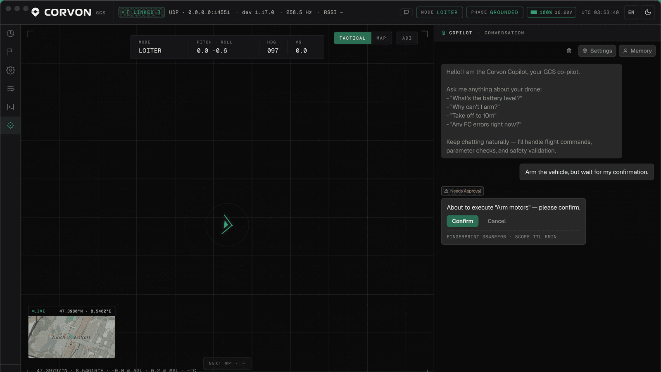Screen dimensions: 661x372
Task: Toggle the LINKED connection status badge
Action: pyautogui.click(x=141, y=12)
